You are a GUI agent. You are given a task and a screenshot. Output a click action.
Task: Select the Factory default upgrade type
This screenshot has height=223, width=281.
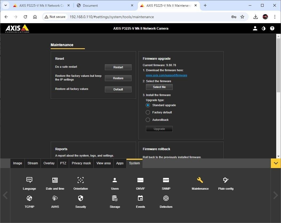[x=148, y=112]
